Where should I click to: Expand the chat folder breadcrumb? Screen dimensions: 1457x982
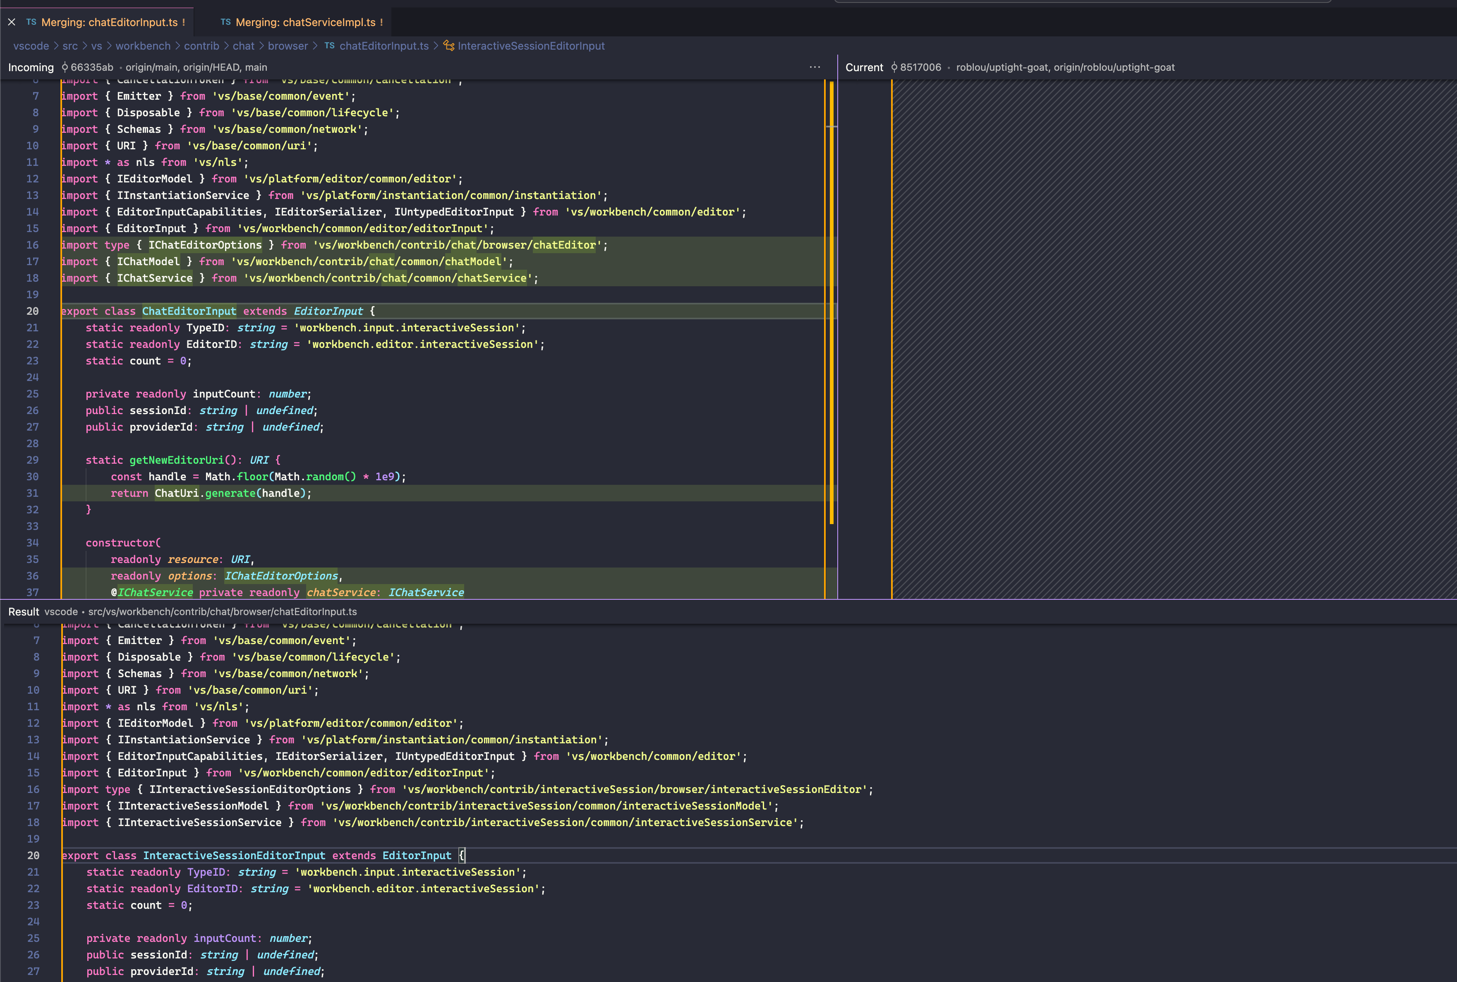point(243,46)
